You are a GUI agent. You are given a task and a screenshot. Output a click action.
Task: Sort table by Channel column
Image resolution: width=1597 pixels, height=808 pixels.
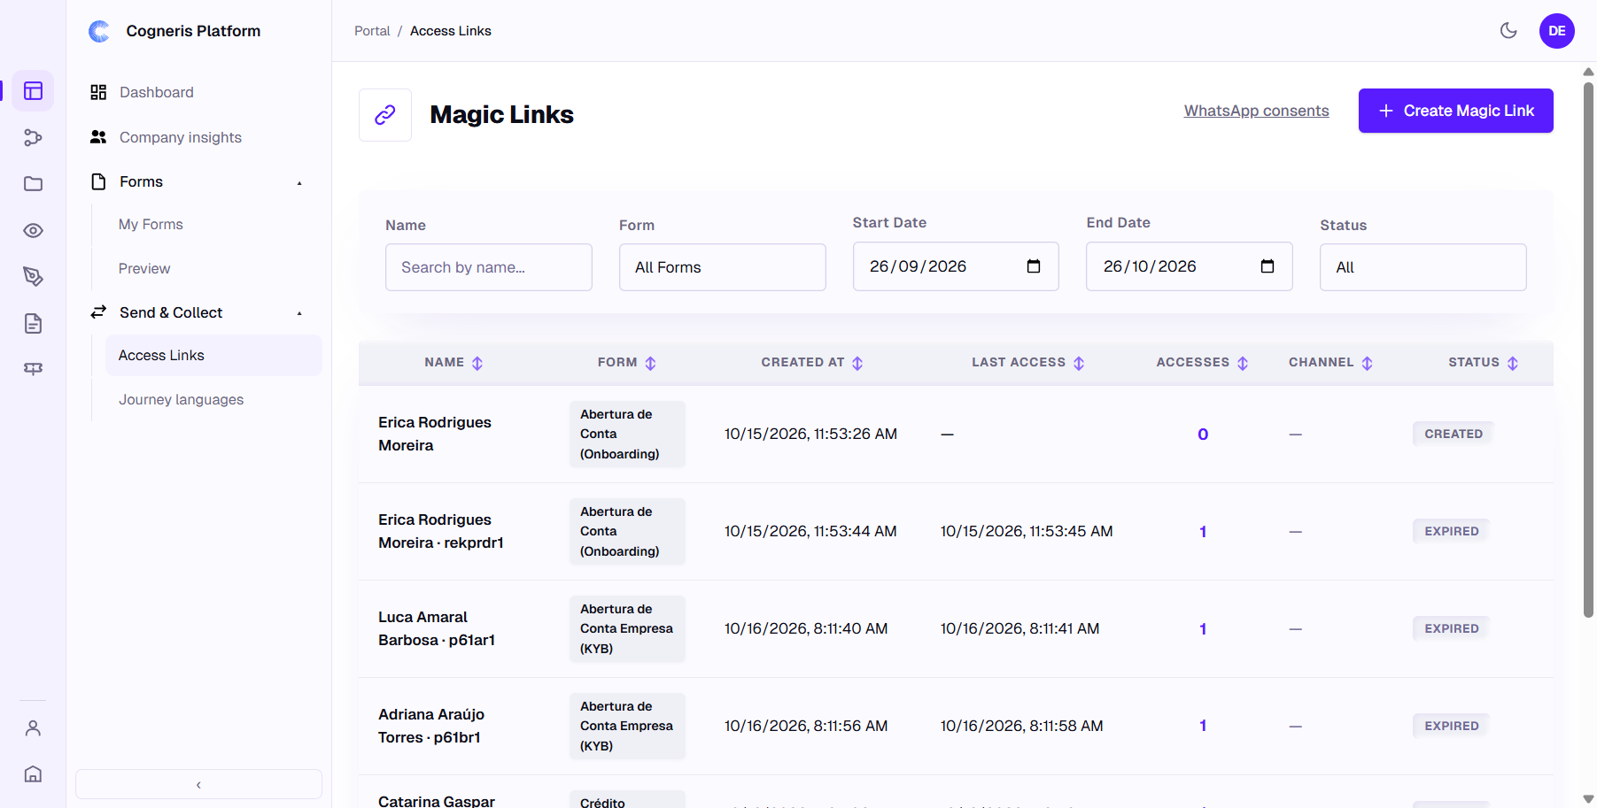click(1367, 363)
